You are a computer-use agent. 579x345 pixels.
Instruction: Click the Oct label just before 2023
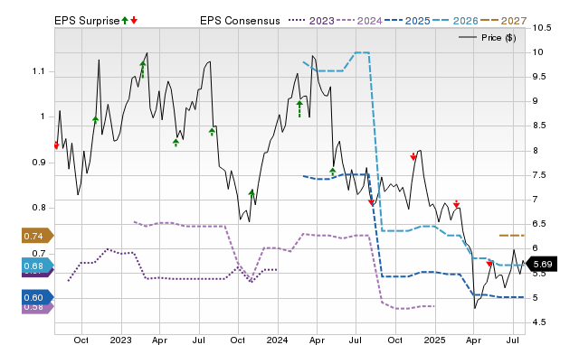click(81, 340)
